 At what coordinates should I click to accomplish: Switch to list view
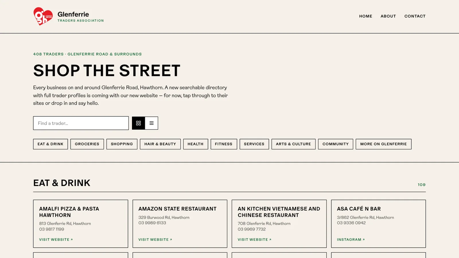tap(151, 123)
